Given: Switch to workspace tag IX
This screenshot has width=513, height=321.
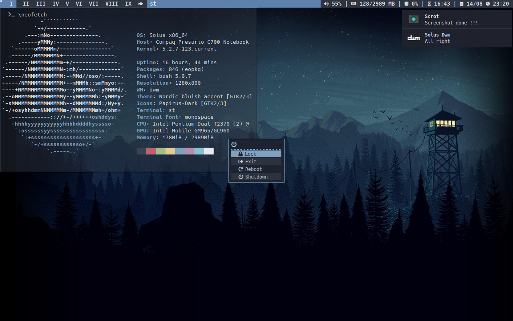Looking at the screenshot, I should point(127,4).
